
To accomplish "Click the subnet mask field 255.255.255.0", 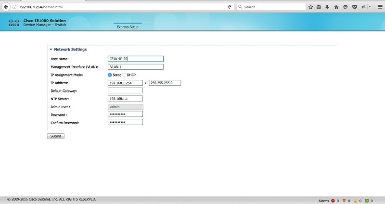I will point(165,83).
